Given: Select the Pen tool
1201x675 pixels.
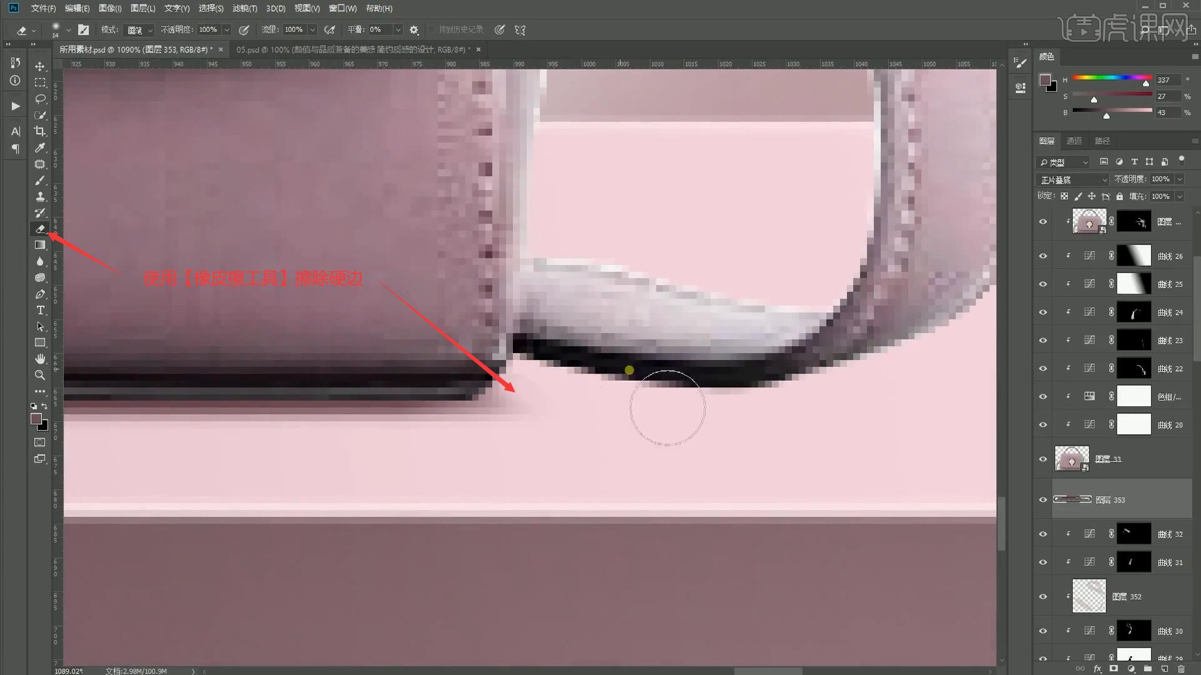Looking at the screenshot, I should pyautogui.click(x=40, y=294).
